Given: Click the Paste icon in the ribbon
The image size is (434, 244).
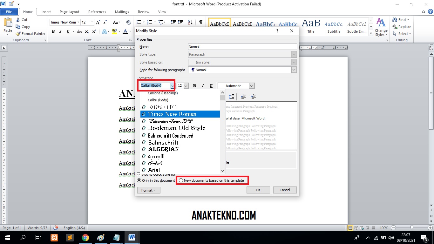Looking at the screenshot, I should tap(8, 23).
